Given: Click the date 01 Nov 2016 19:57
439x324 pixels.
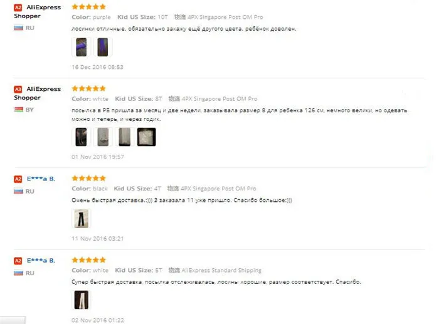Looking at the screenshot, I should (x=97, y=157).
